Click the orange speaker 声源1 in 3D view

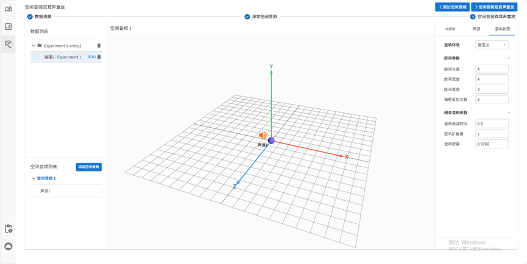click(x=263, y=136)
